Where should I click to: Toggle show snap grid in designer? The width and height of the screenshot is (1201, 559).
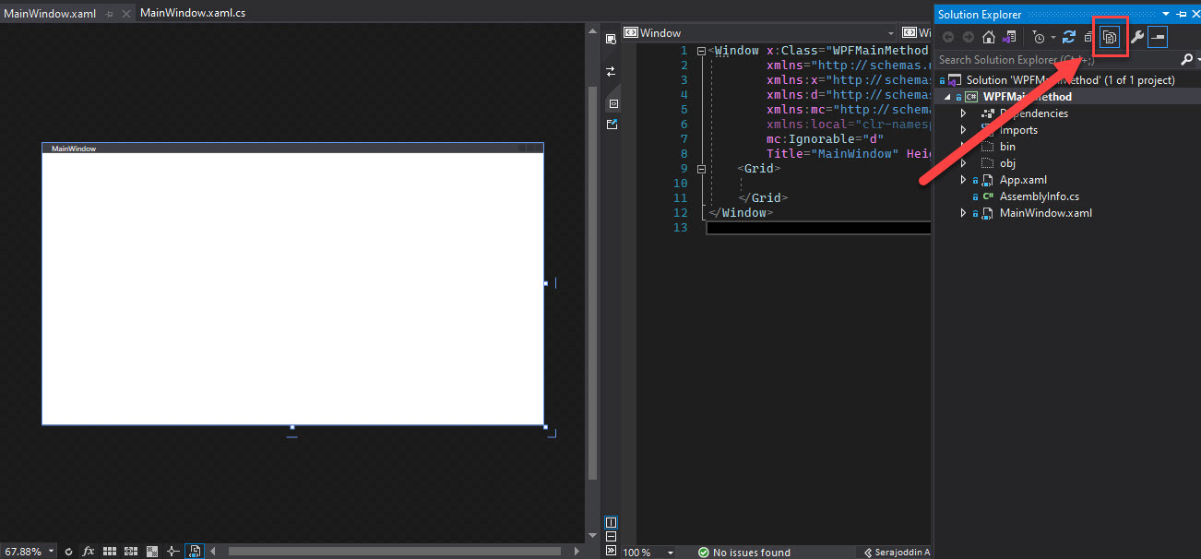(x=110, y=551)
